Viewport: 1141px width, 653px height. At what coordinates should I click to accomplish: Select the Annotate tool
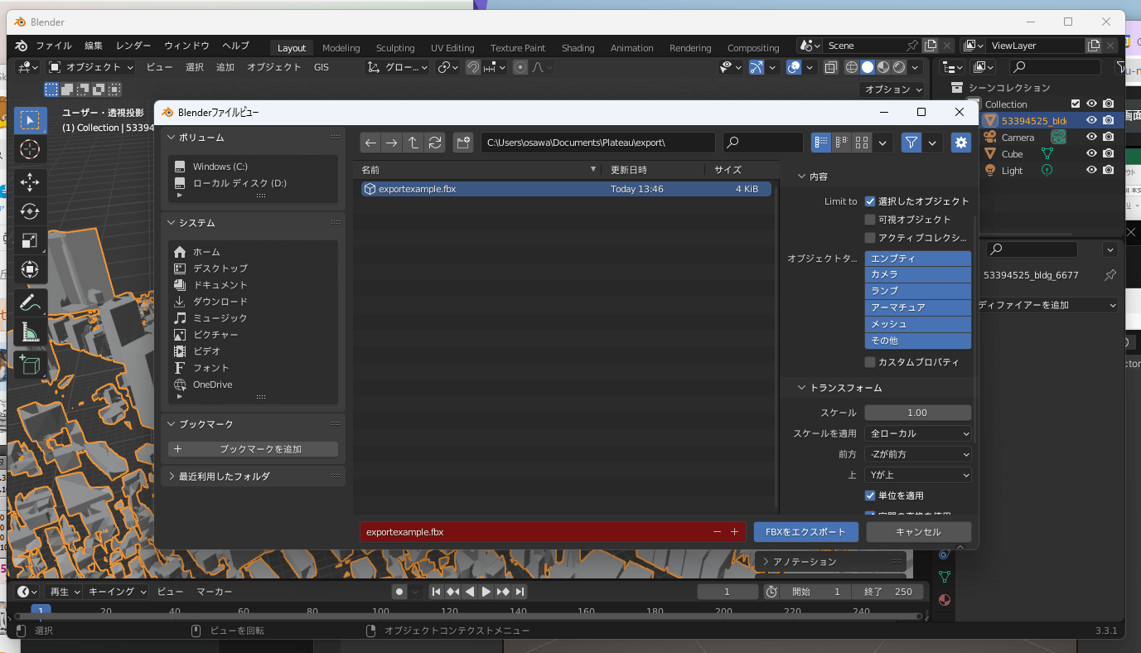(x=30, y=303)
